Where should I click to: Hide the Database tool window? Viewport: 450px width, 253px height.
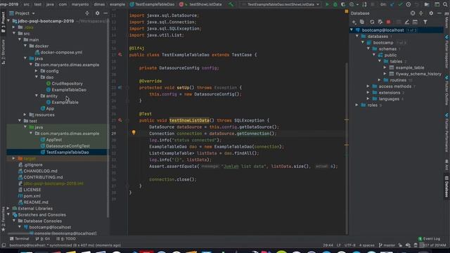[439, 13]
